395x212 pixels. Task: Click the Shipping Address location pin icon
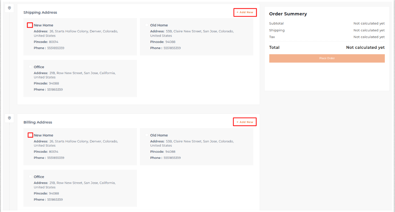pyautogui.click(x=10, y=8)
